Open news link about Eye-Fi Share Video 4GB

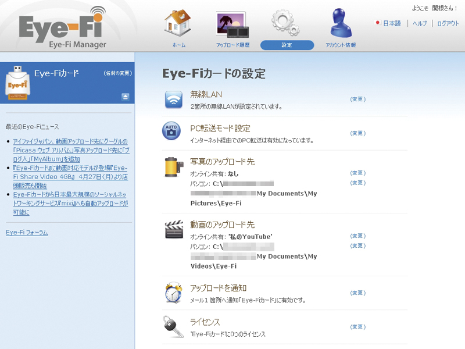pyautogui.click(x=70, y=177)
